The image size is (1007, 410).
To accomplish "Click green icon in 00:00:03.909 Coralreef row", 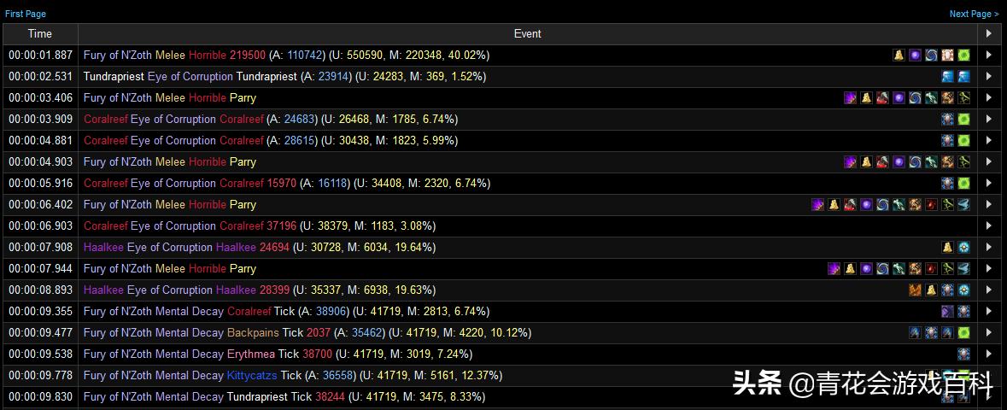I will [964, 119].
